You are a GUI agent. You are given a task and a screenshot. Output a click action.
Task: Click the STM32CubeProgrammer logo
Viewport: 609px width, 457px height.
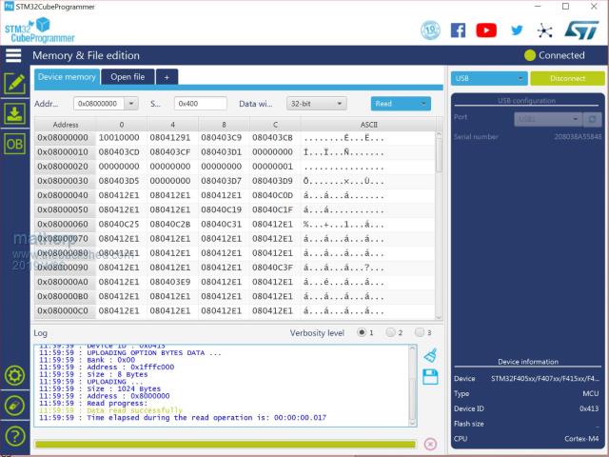click(40, 30)
